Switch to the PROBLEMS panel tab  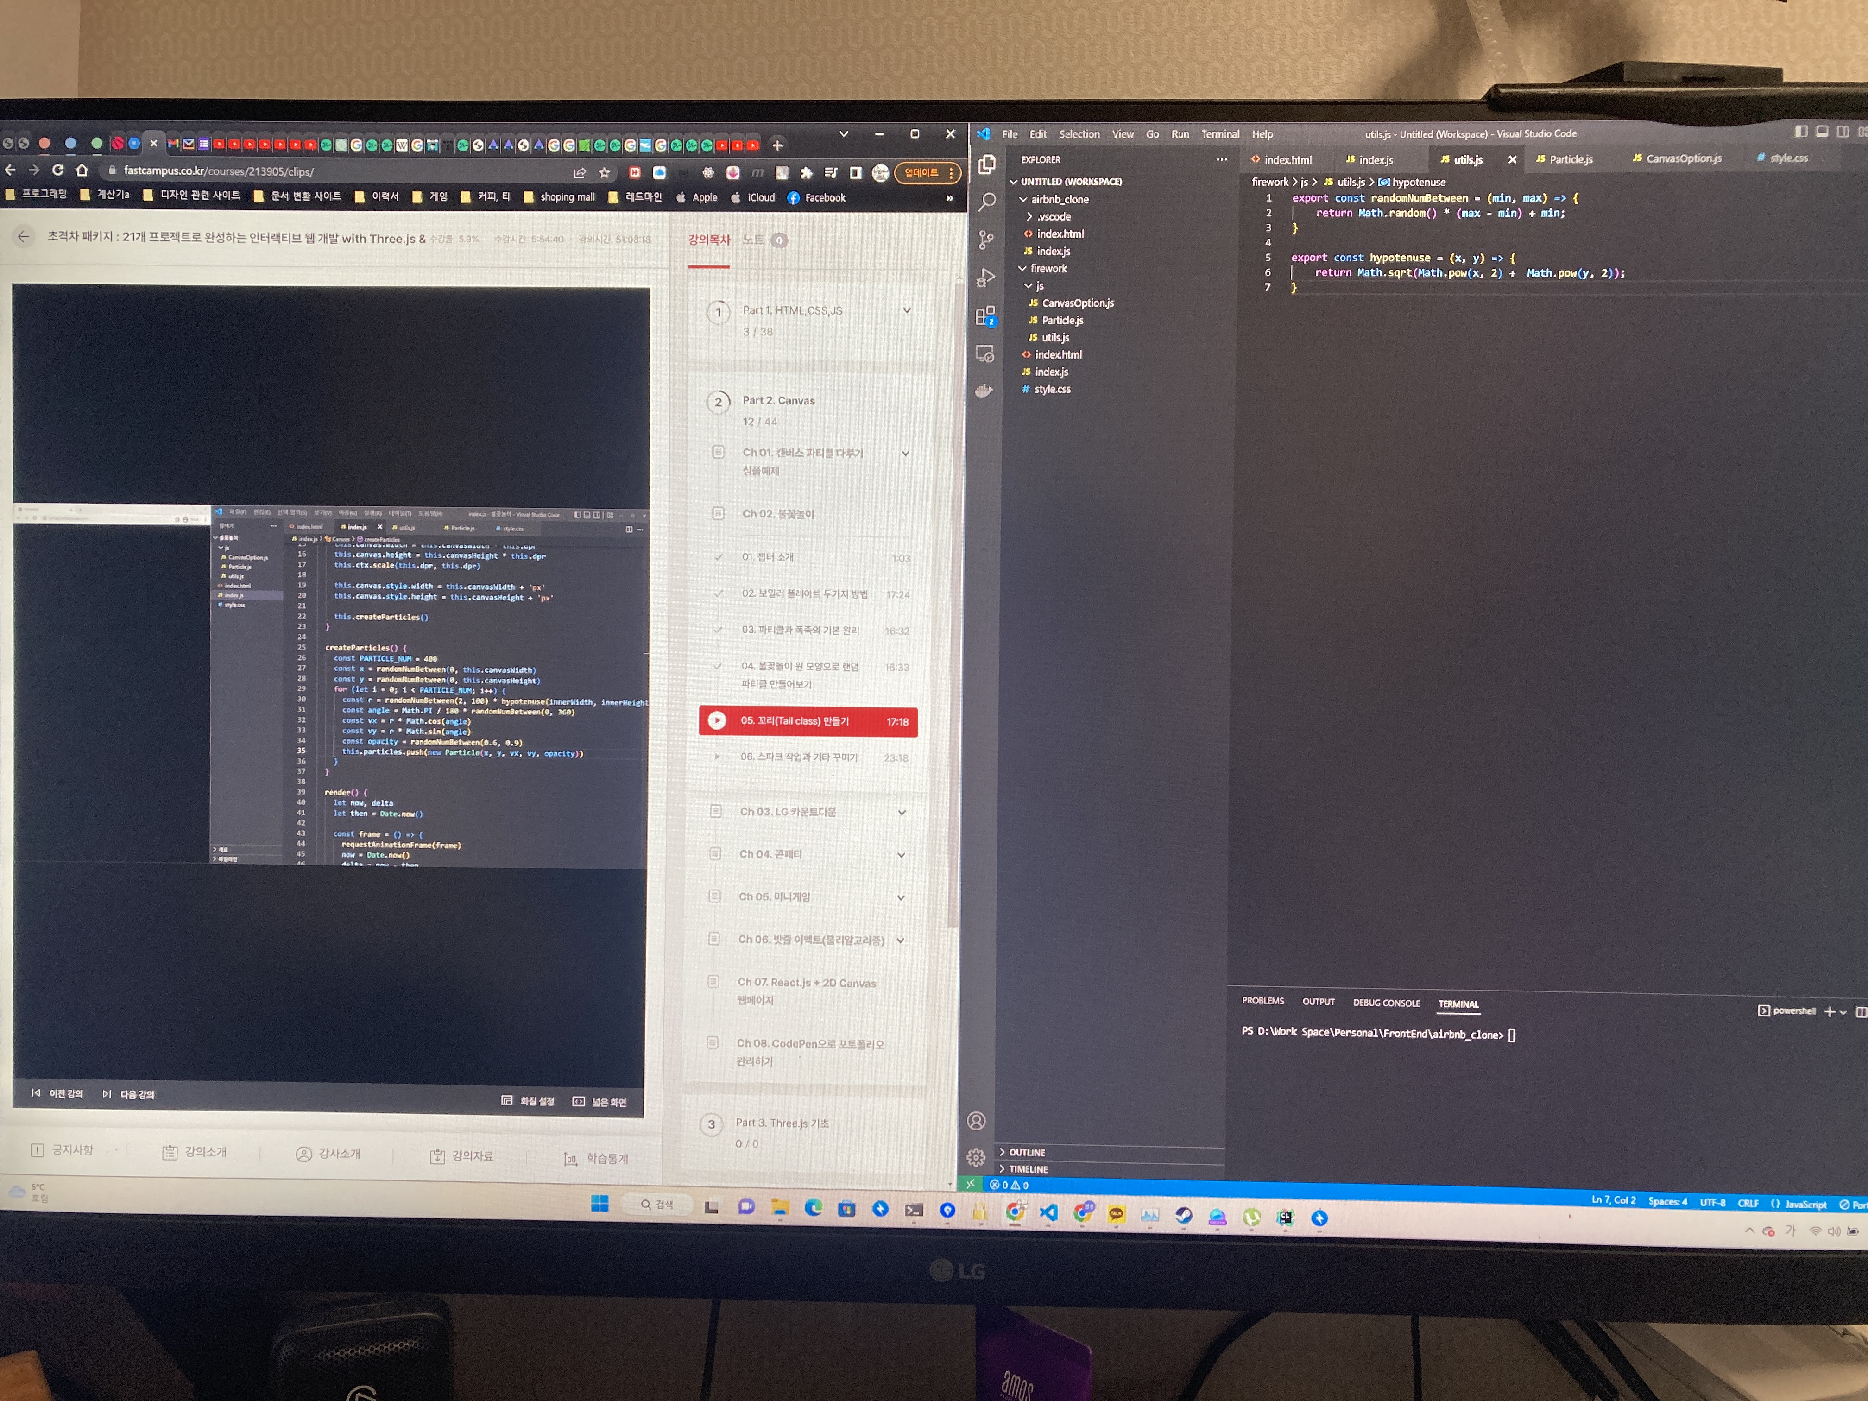(x=1262, y=1001)
